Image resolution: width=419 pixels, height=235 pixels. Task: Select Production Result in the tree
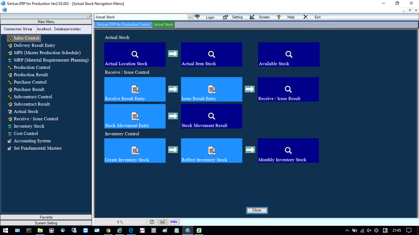(31, 75)
